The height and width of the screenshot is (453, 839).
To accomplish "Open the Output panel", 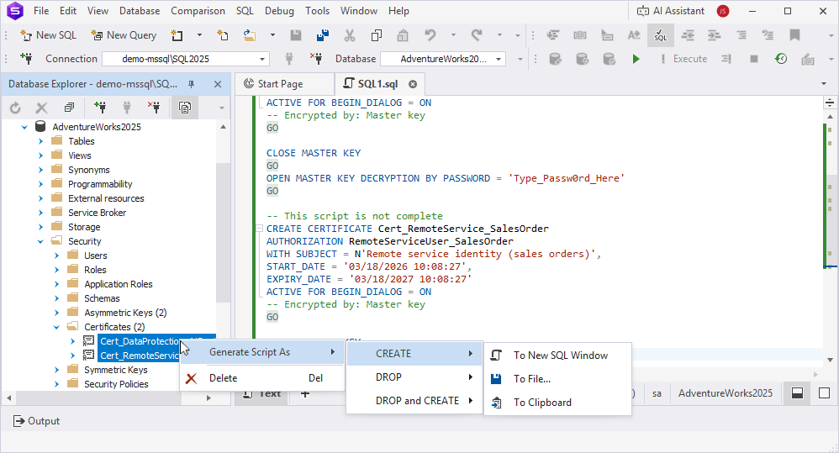I will (36, 421).
